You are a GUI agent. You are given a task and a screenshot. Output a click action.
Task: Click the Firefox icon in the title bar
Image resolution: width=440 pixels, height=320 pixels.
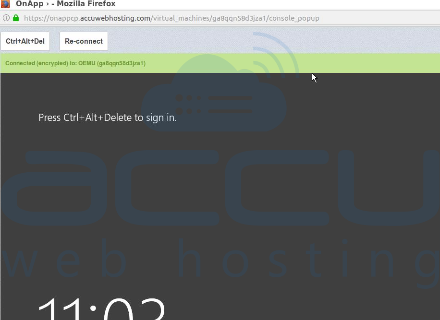(5, 4)
